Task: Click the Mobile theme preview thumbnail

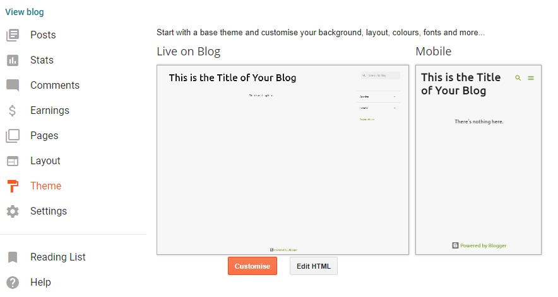Action: click(x=478, y=160)
